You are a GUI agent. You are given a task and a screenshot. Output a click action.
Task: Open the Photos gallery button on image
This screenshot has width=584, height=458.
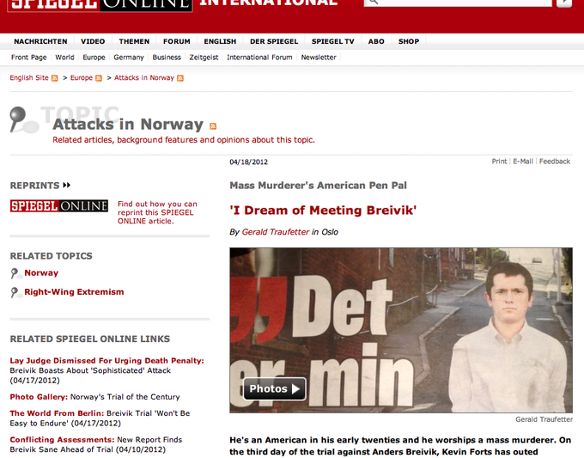point(274,389)
